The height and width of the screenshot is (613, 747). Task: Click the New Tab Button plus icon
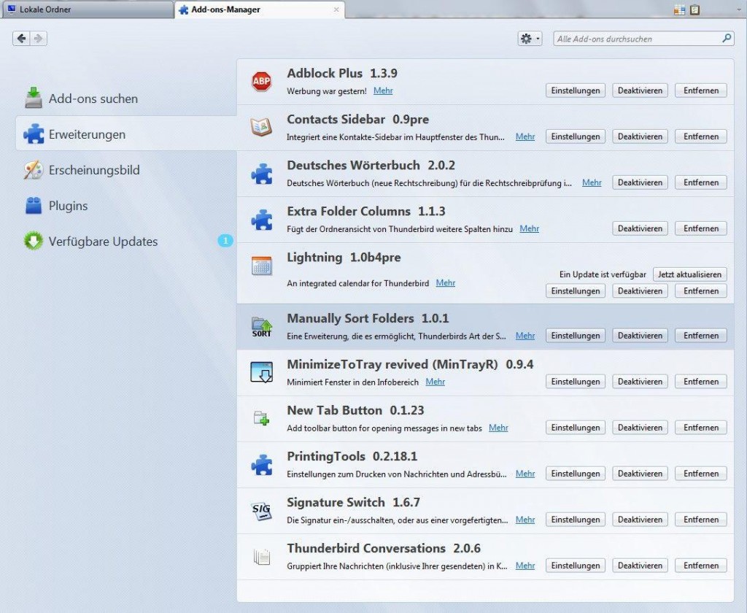261,418
